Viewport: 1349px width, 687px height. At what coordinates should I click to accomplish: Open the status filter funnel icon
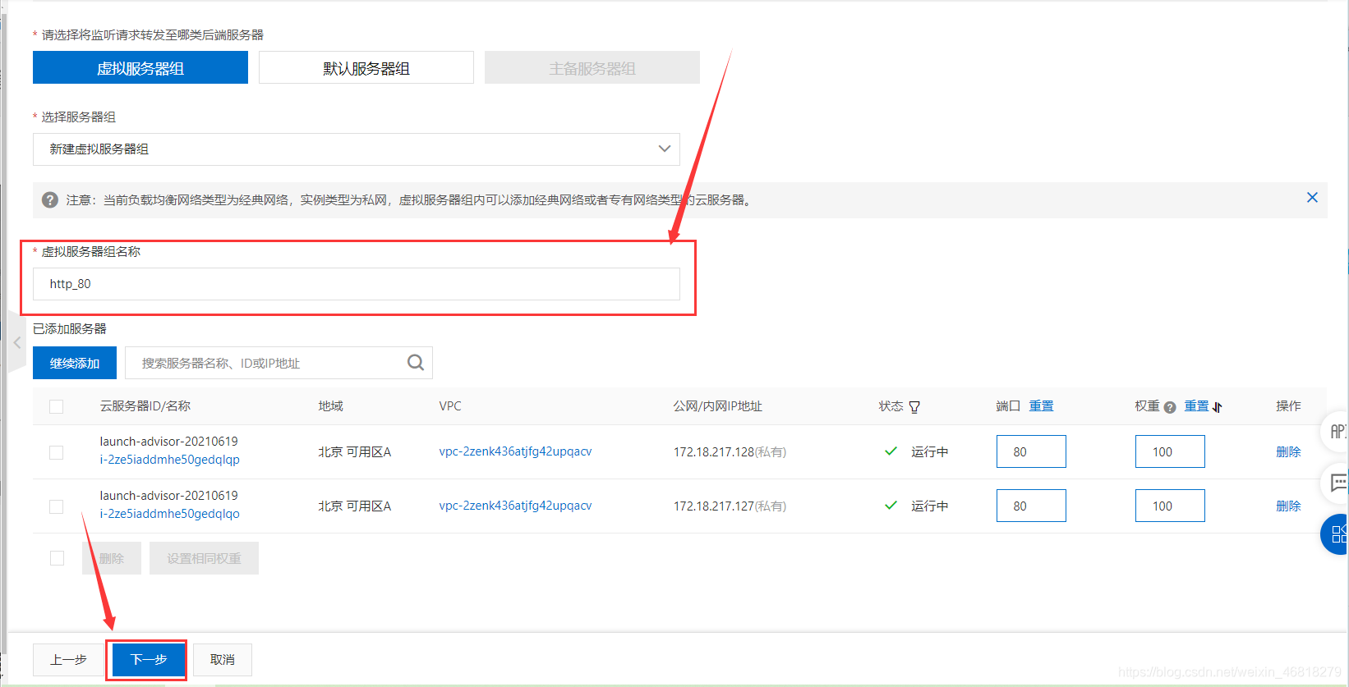[x=914, y=407]
